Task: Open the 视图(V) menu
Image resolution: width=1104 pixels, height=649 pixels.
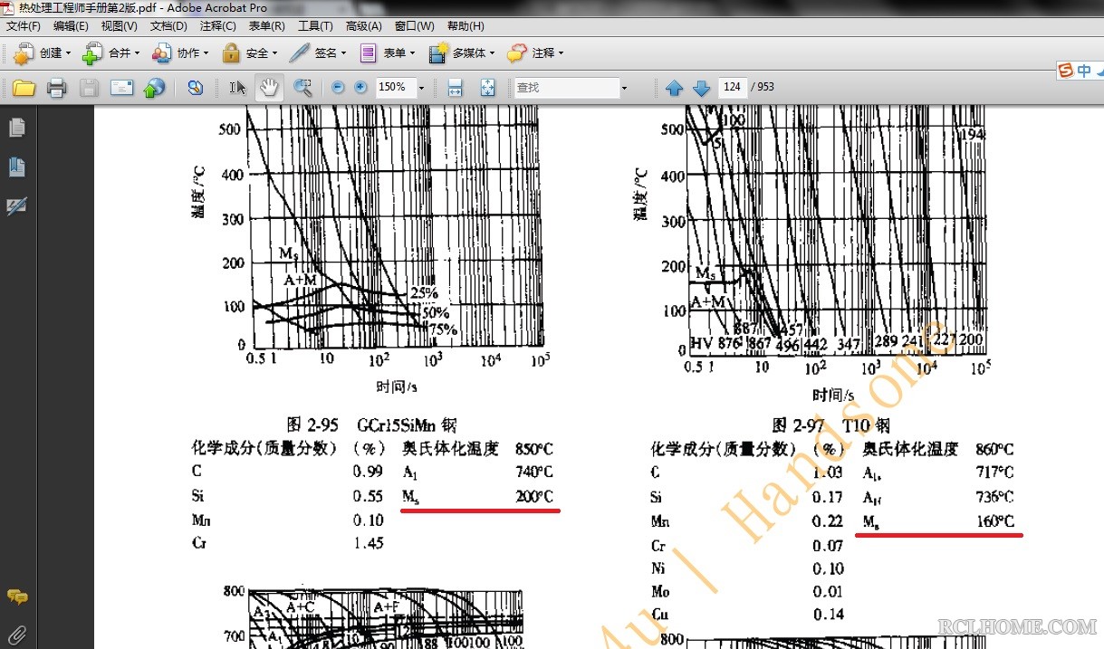Action: point(120,26)
